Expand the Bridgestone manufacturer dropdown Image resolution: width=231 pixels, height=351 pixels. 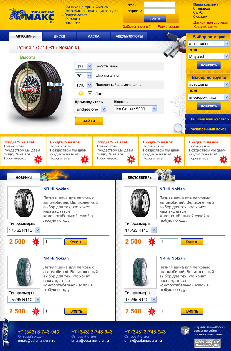click(90, 109)
